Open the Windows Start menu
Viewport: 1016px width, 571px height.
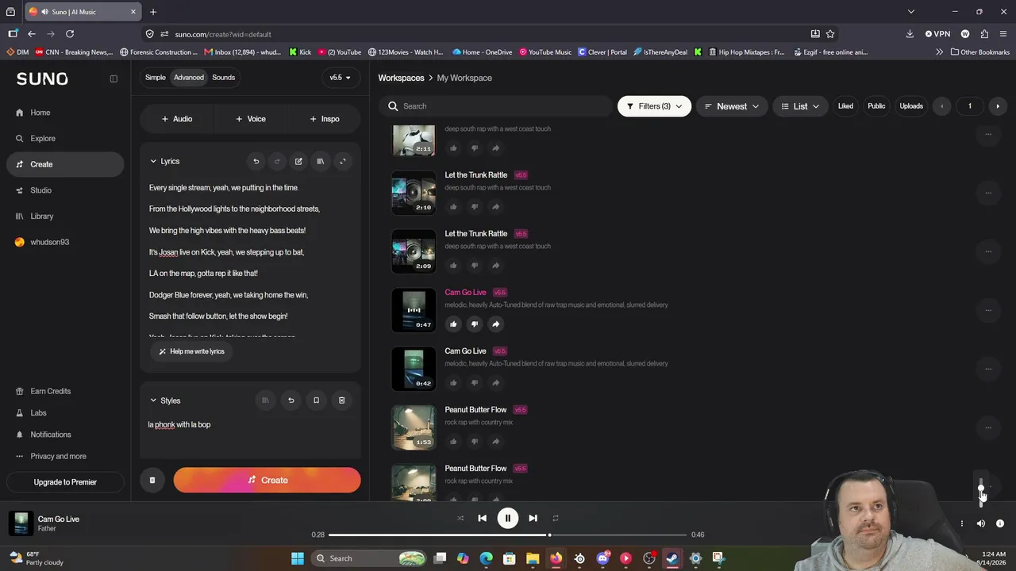tap(298, 558)
